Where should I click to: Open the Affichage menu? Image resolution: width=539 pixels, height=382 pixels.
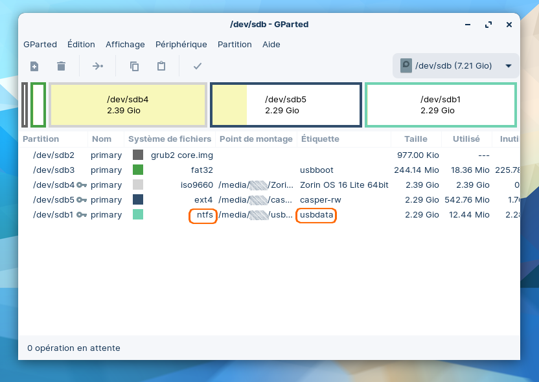(125, 45)
